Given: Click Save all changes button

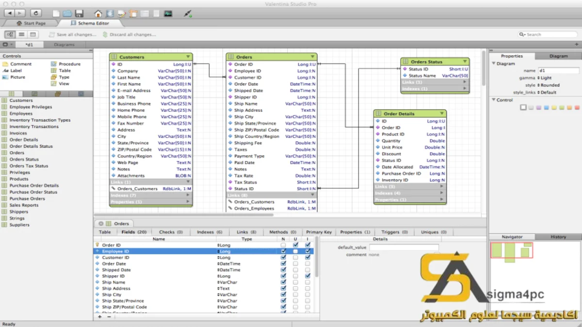Looking at the screenshot, I should [73, 35].
